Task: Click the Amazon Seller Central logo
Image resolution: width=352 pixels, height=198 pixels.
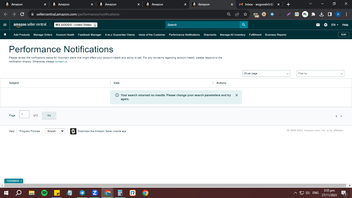Action: [x=30, y=25]
